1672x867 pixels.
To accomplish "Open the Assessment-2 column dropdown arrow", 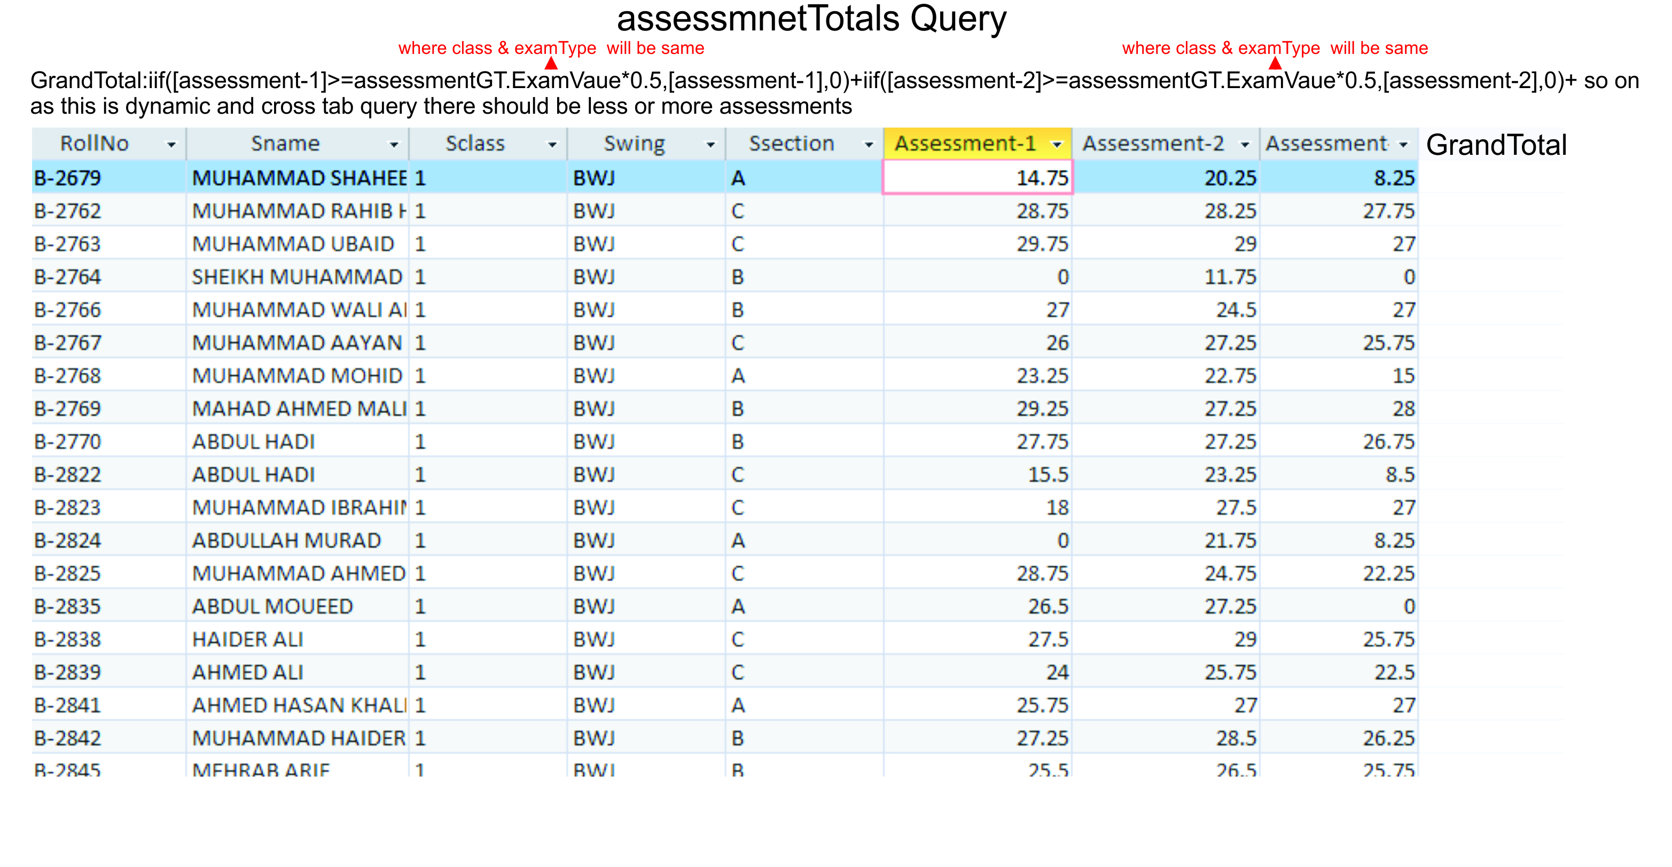I will 1244,145.
